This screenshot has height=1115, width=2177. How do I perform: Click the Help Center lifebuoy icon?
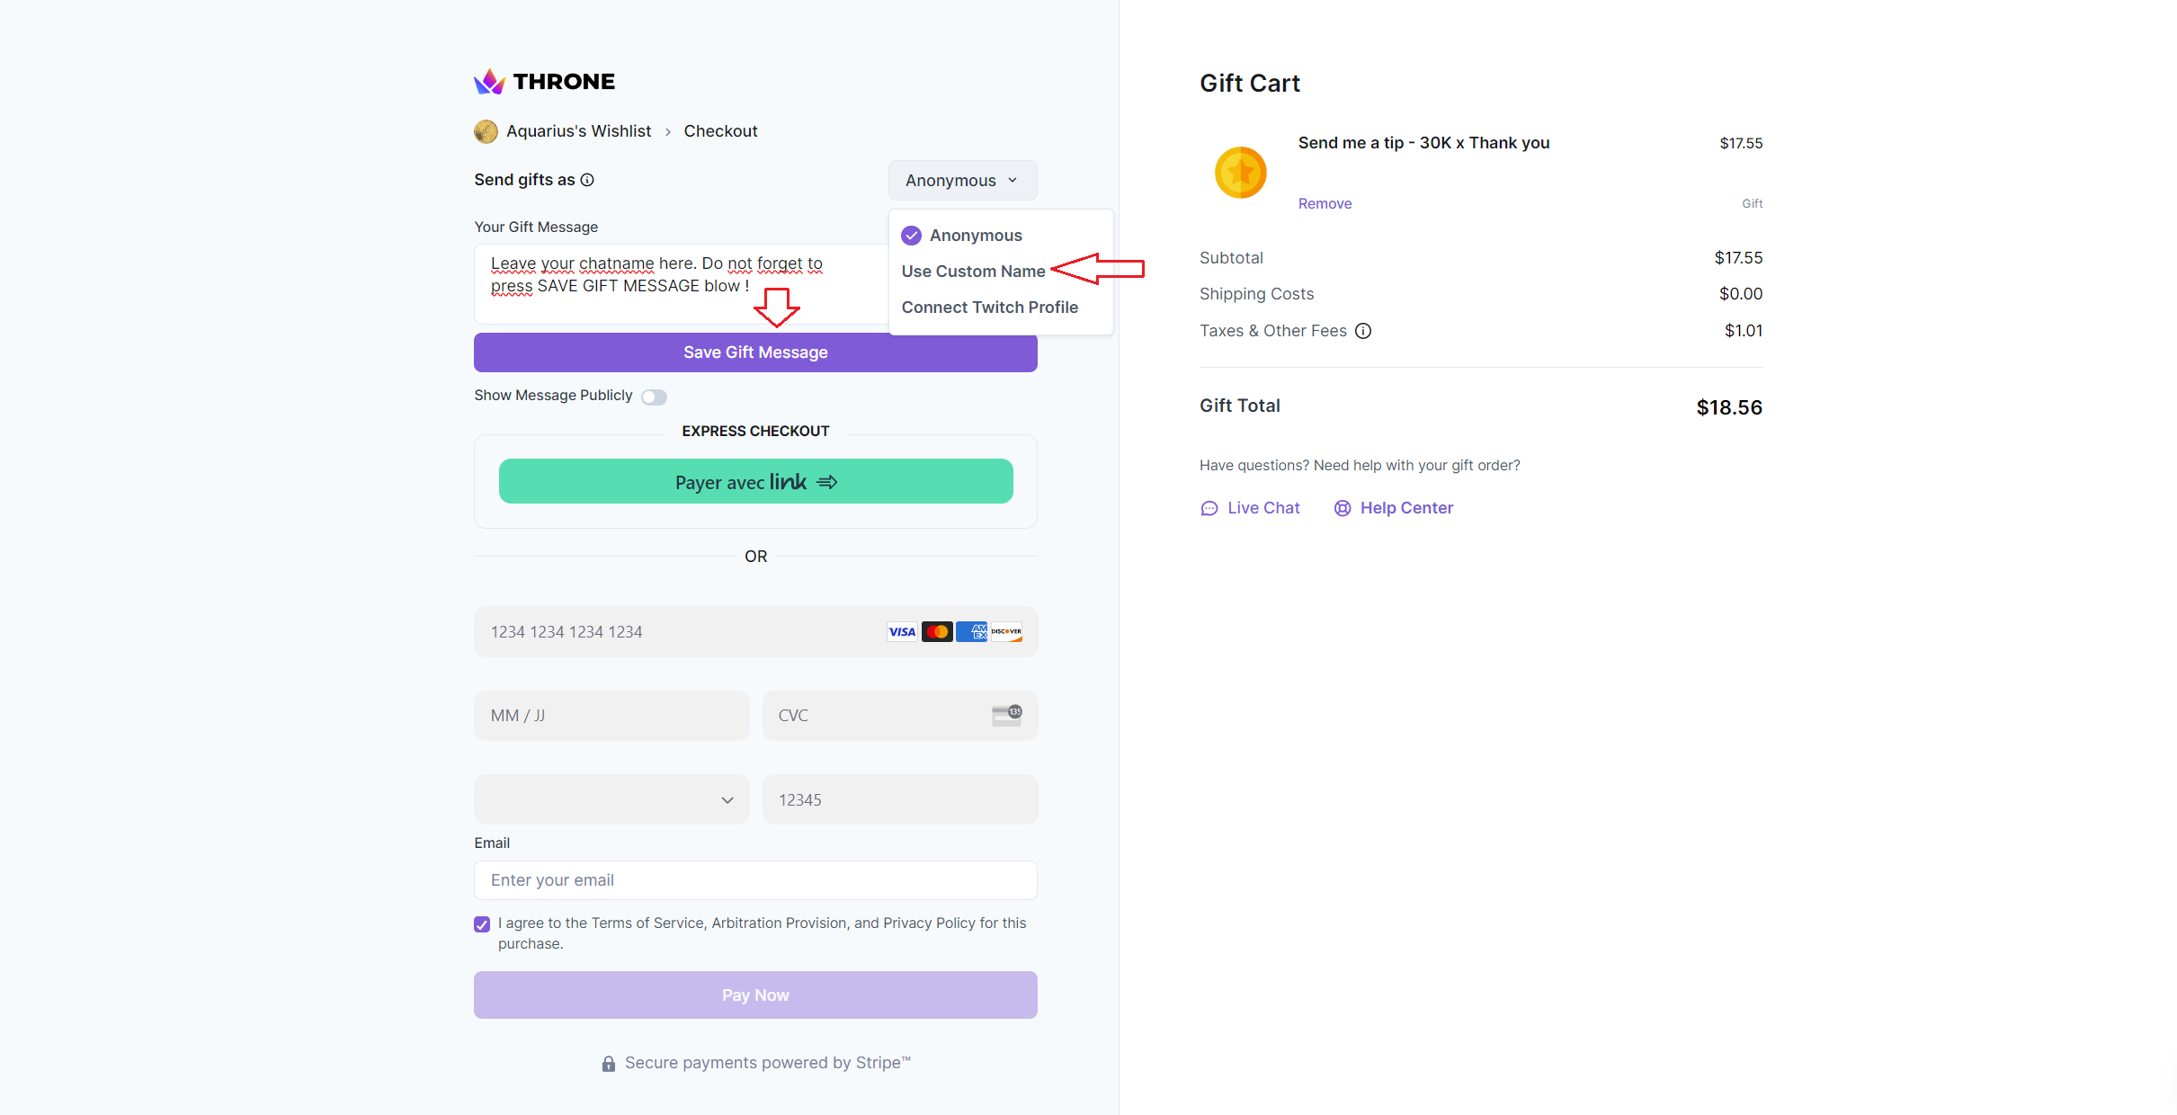[x=1343, y=509]
